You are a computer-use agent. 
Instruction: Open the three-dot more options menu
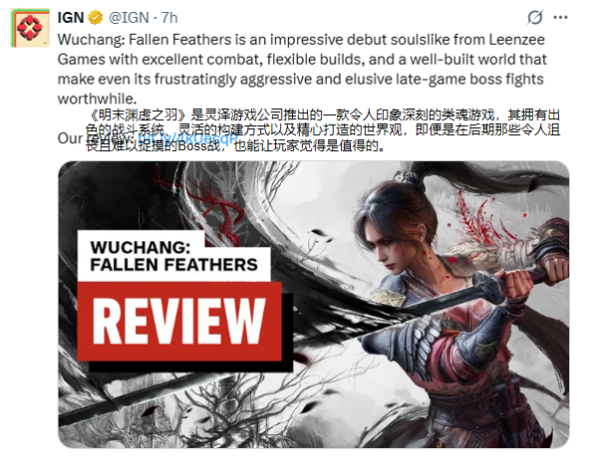[560, 17]
